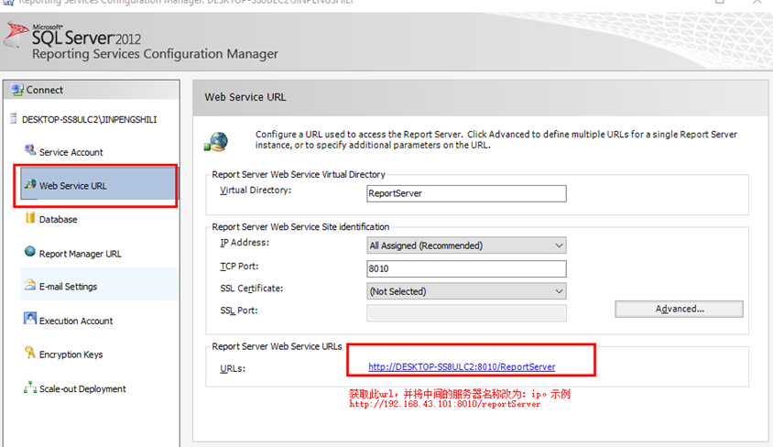The height and width of the screenshot is (447, 773).
Task: Click the Database cylinder icon
Action: pyautogui.click(x=30, y=217)
